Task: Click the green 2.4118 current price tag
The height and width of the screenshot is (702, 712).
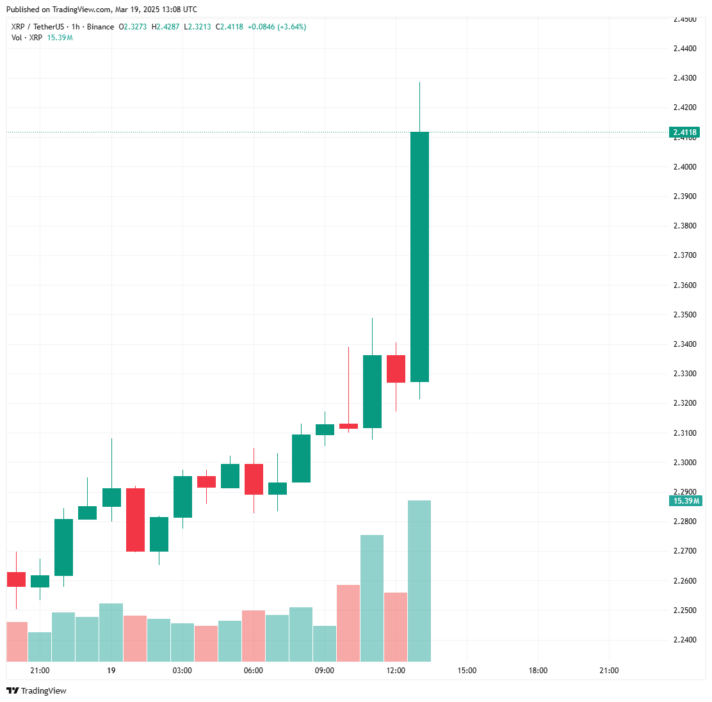Action: pyautogui.click(x=684, y=132)
